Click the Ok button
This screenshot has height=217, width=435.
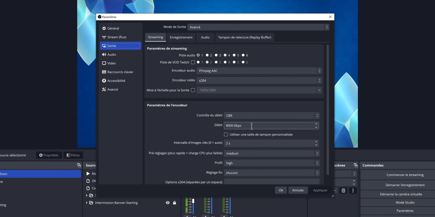pos(281,190)
